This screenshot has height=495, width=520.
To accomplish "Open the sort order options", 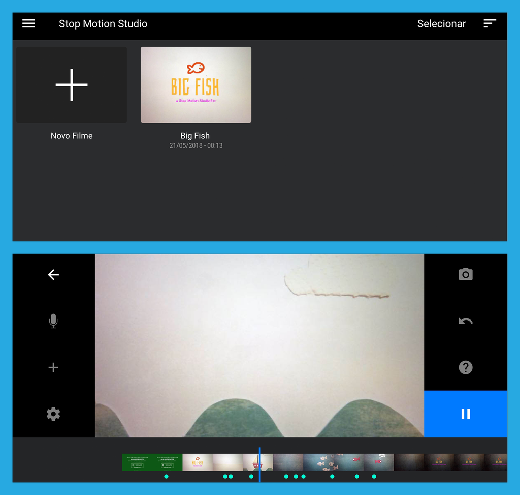I will pyautogui.click(x=490, y=23).
